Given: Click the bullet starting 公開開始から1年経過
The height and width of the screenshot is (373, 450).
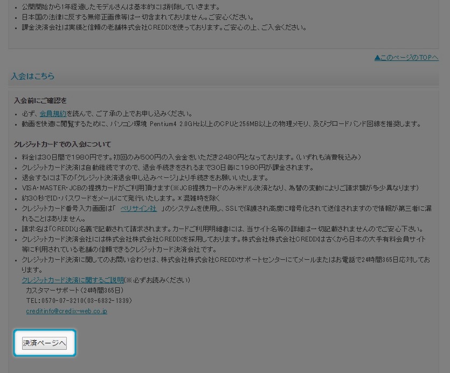Looking at the screenshot, I should click(121, 7).
